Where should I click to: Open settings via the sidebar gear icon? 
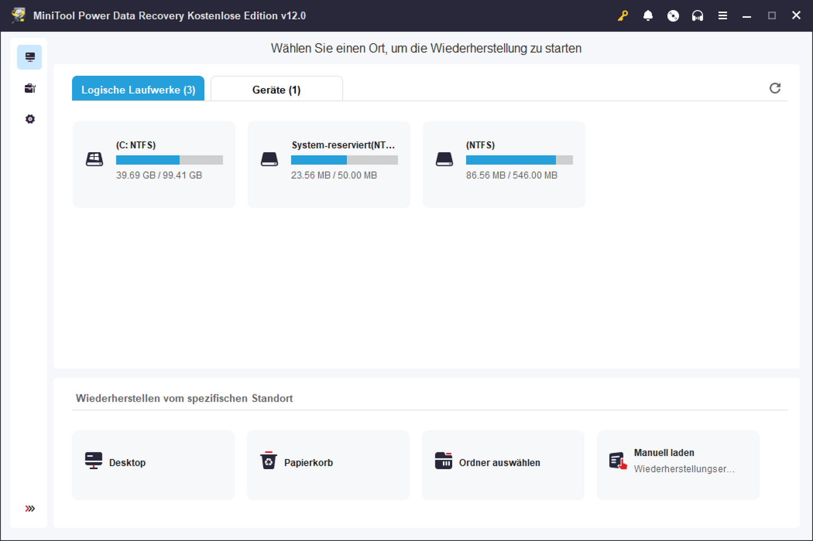coord(30,119)
